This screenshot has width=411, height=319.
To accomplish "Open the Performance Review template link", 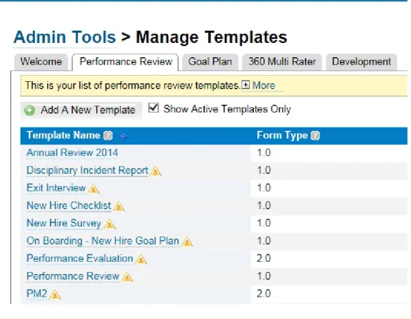I will coord(73,276).
